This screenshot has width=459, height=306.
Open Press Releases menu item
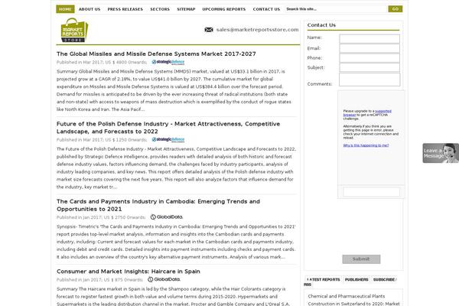pos(125,9)
